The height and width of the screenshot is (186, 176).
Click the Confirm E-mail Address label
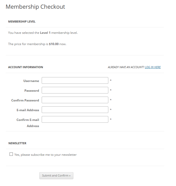[28, 123]
